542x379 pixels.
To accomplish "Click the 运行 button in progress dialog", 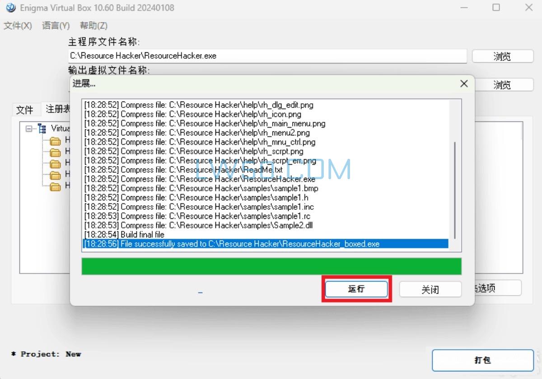I will 356,289.
